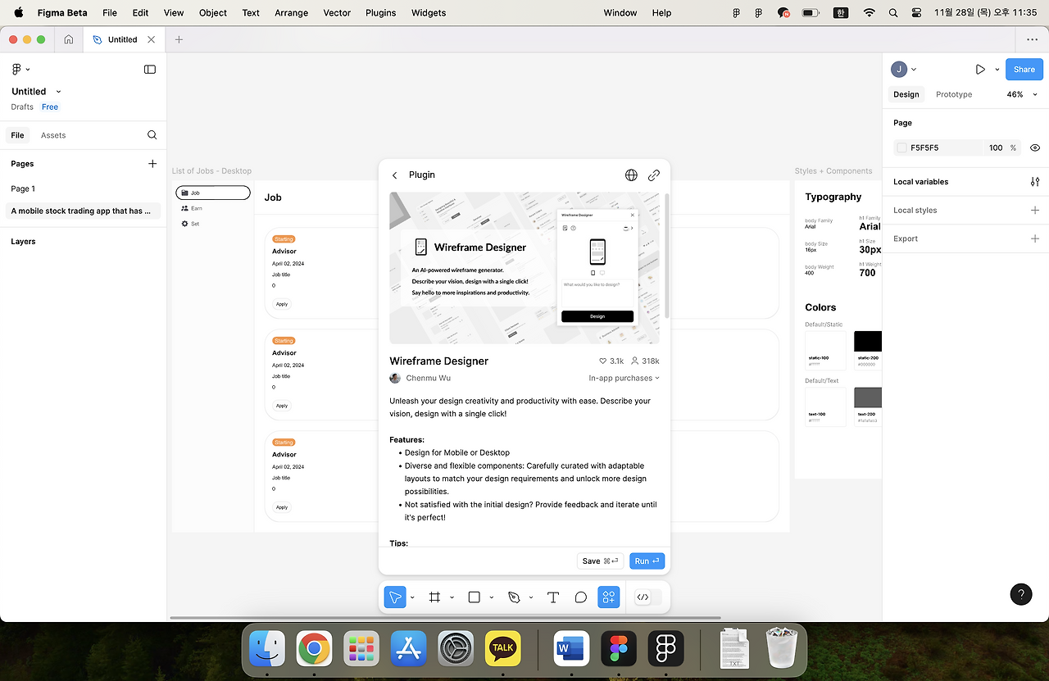
Task: Open the Widgets menu
Action: pyautogui.click(x=429, y=12)
